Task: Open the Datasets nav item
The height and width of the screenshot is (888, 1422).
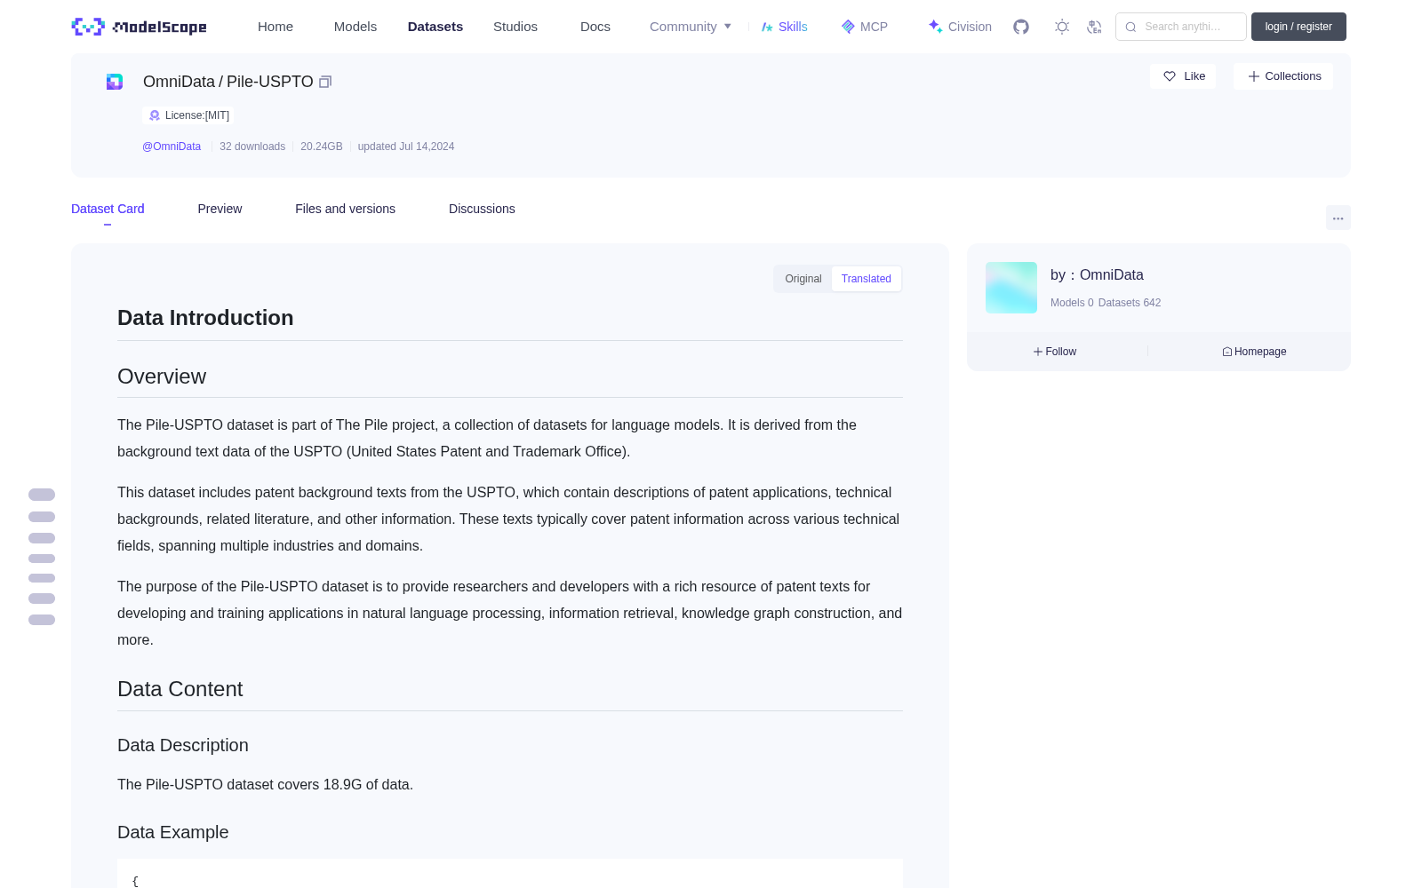Action: (435, 27)
